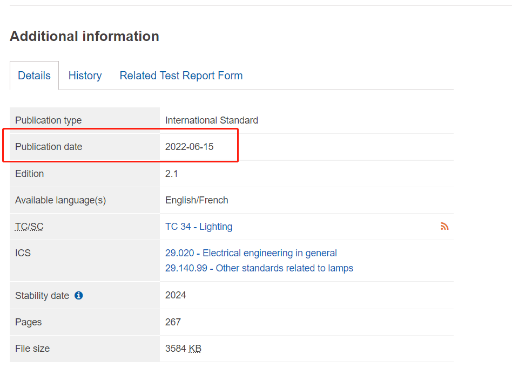512x368 pixels.
Task: Click the Available language(s) row label
Action: (60, 200)
